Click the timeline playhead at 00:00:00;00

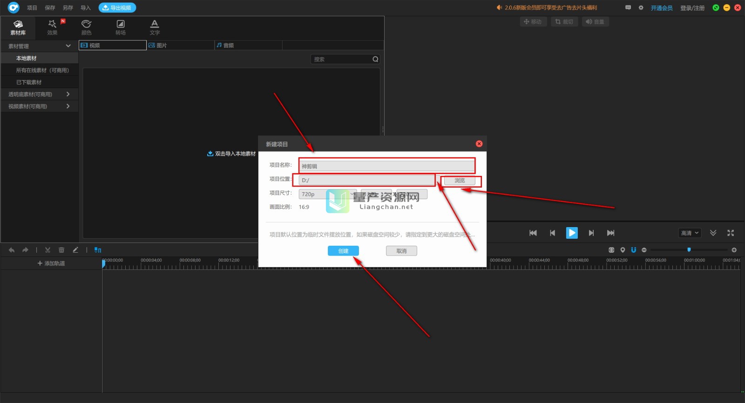[103, 263]
